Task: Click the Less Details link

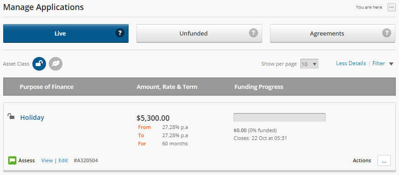Action: tap(351, 63)
